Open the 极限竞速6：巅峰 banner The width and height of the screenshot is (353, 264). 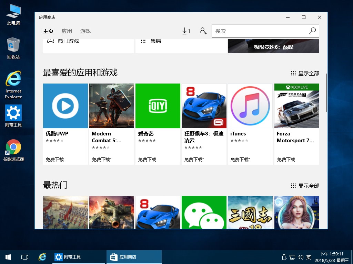pos(273,46)
